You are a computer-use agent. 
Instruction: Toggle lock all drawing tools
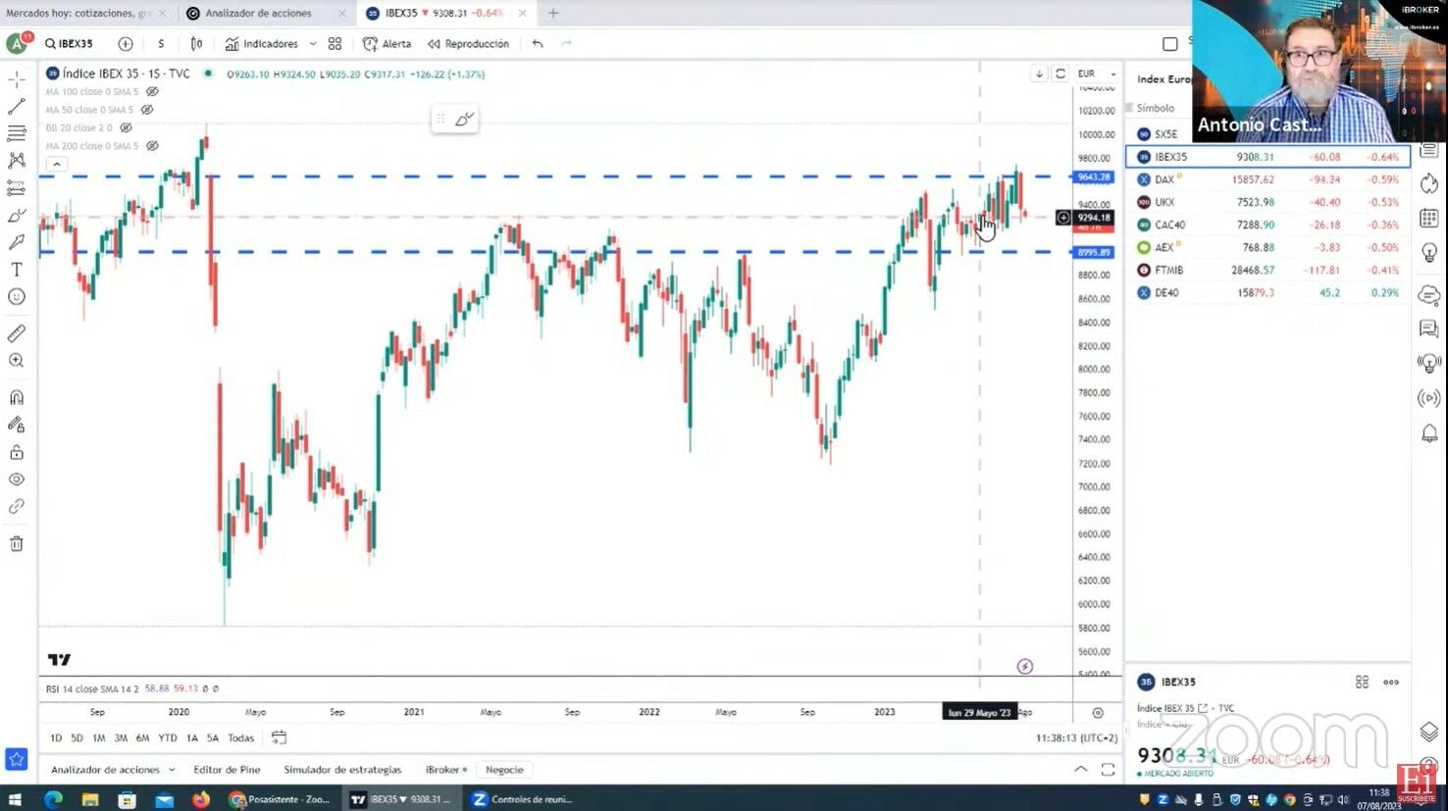17,452
